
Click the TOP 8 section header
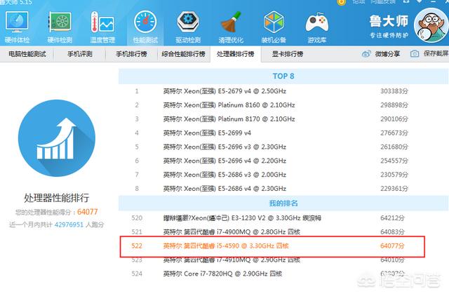[x=283, y=76]
